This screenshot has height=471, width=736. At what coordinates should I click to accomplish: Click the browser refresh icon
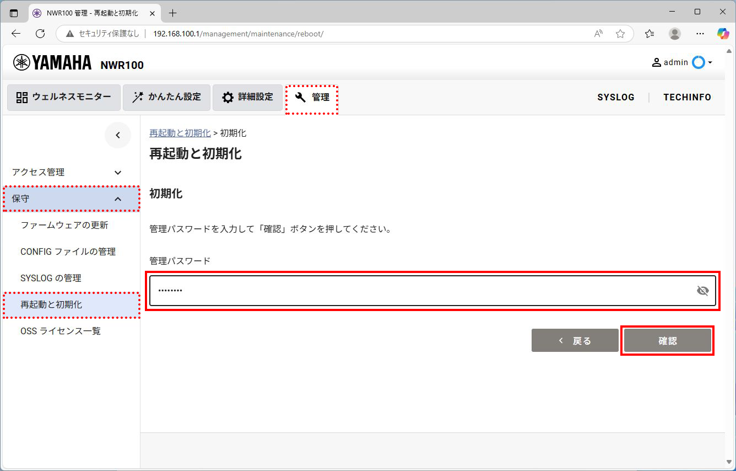pos(40,34)
